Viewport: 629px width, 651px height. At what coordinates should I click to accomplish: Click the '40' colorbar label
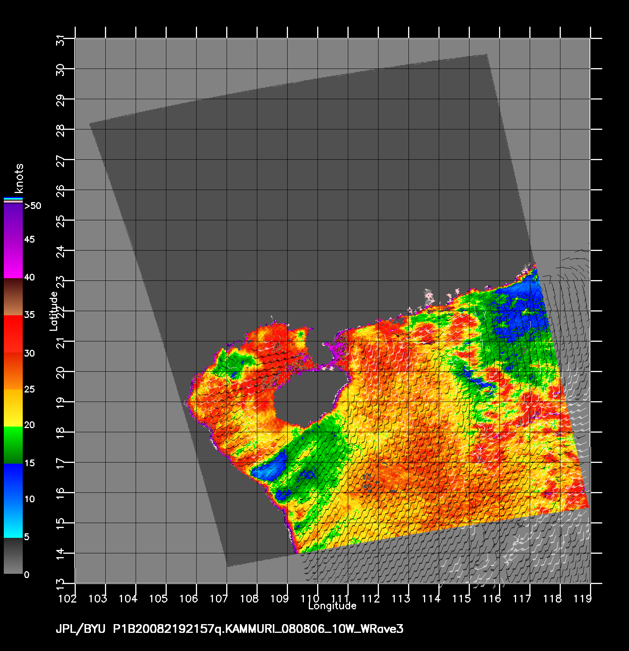[x=29, y=277]
